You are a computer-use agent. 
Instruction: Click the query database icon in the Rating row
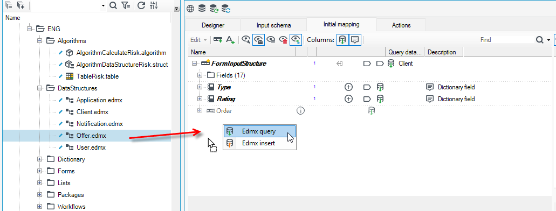point(380,99)
